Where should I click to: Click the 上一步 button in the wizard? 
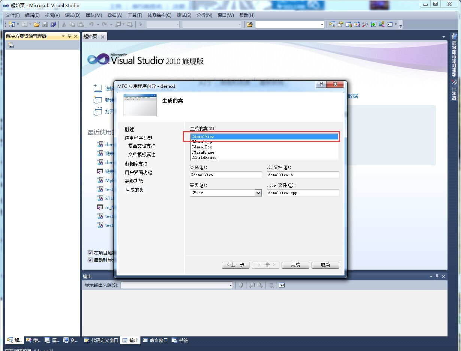236,265
